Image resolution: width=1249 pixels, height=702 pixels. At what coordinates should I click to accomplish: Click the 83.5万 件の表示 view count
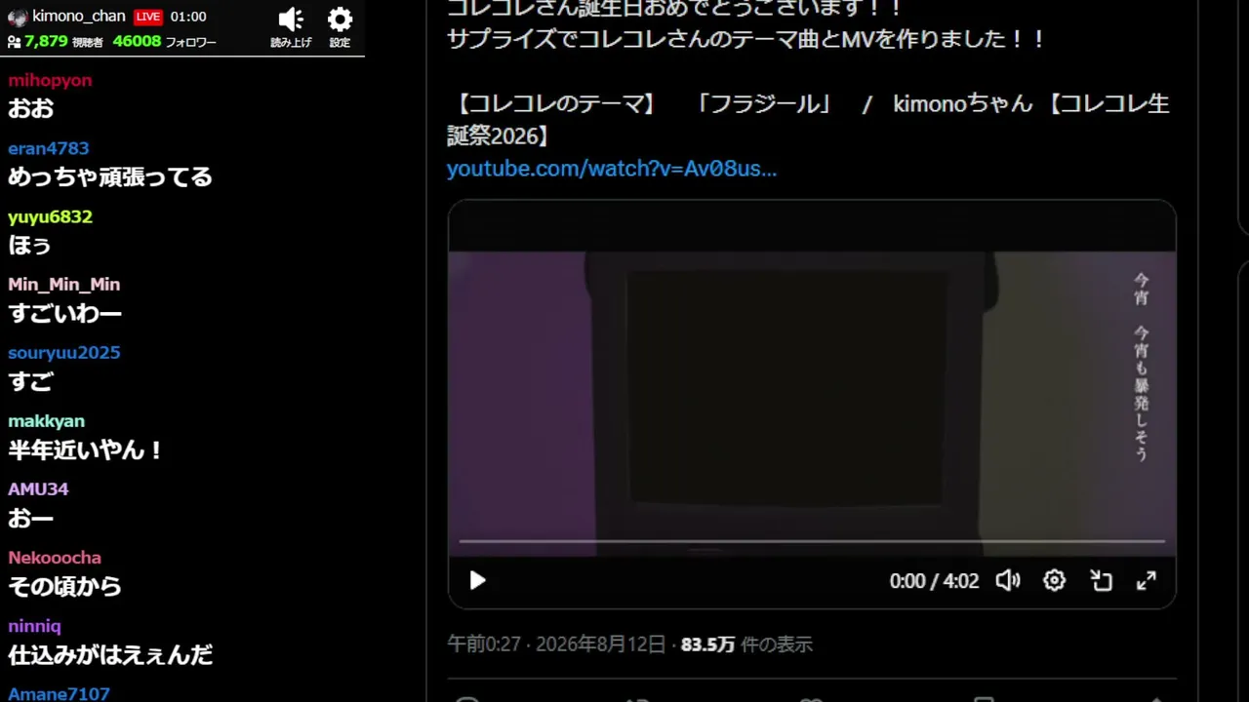click(x=746, y=644)
